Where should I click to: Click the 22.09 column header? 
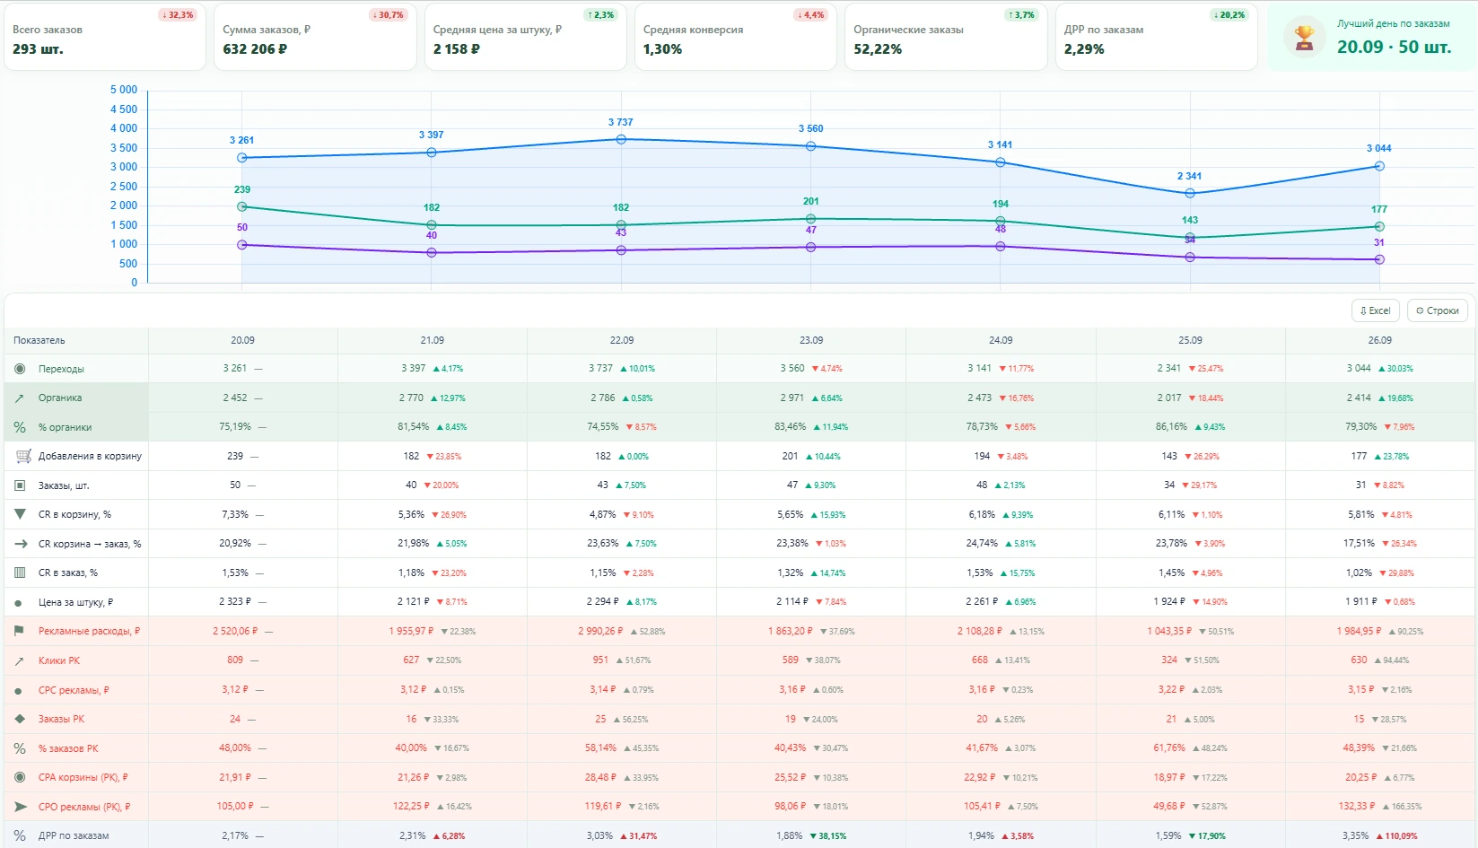(x=622, y=340)
